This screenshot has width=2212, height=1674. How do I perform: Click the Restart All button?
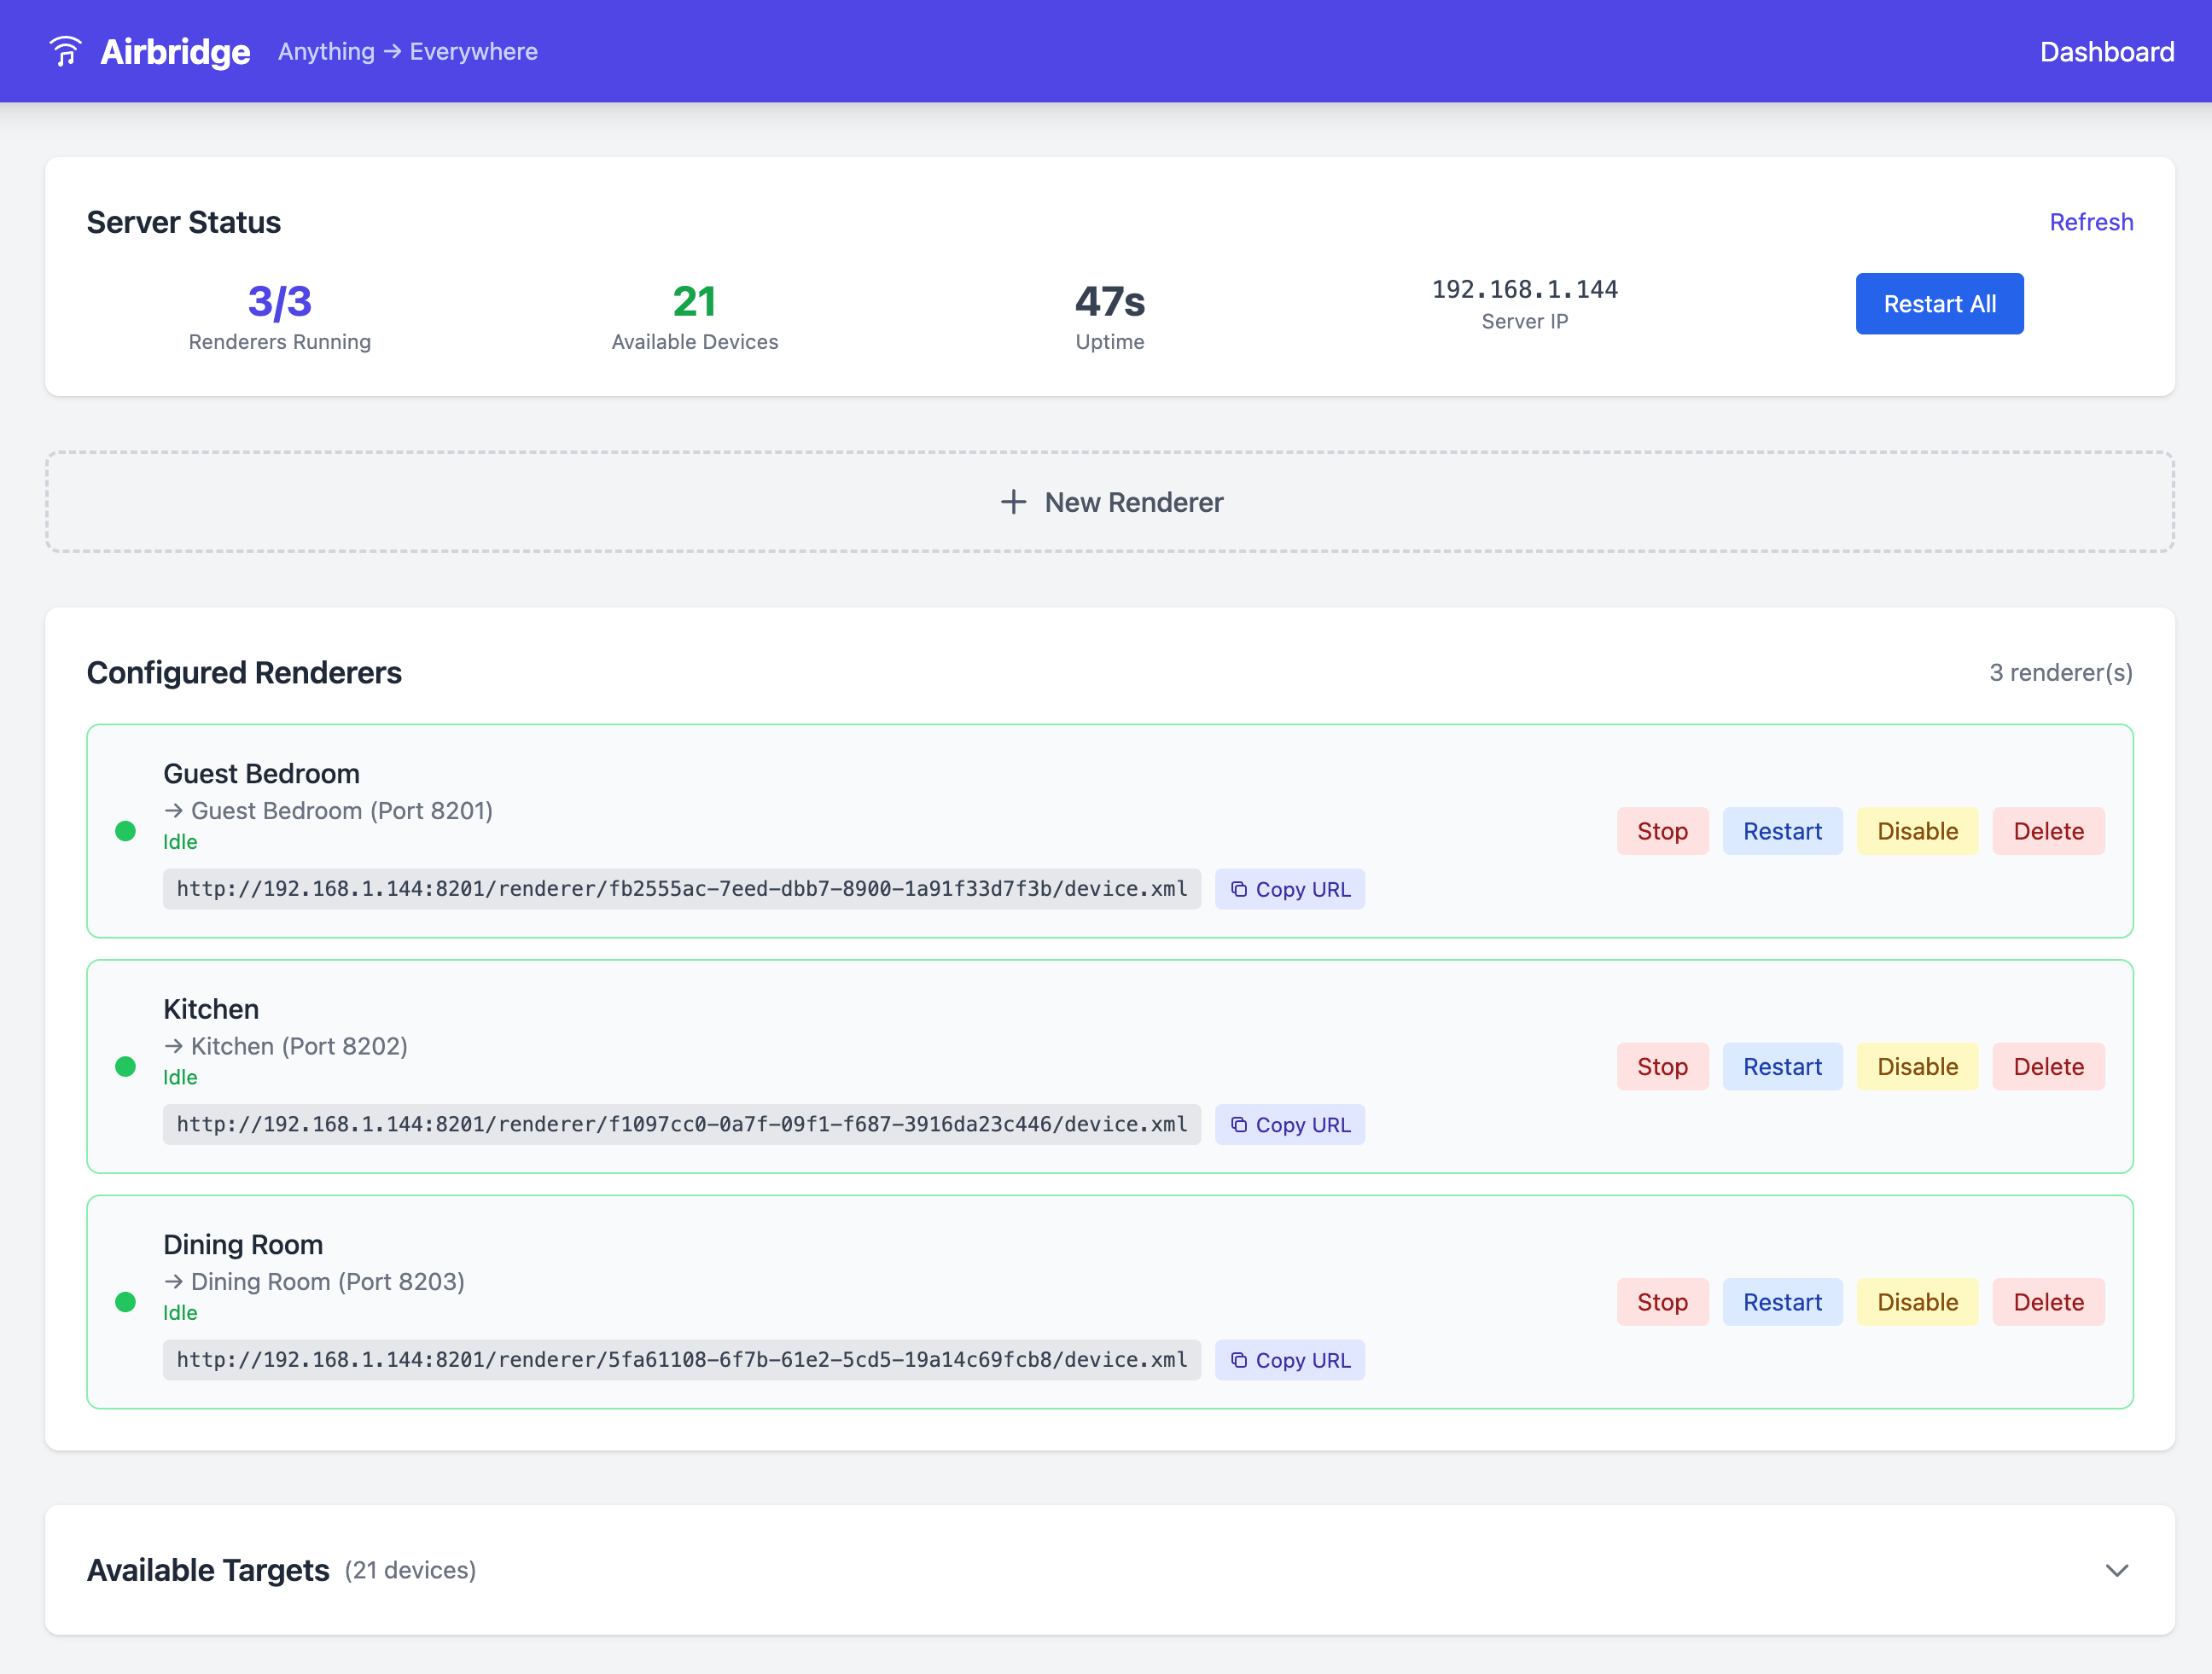point(1939,304)
